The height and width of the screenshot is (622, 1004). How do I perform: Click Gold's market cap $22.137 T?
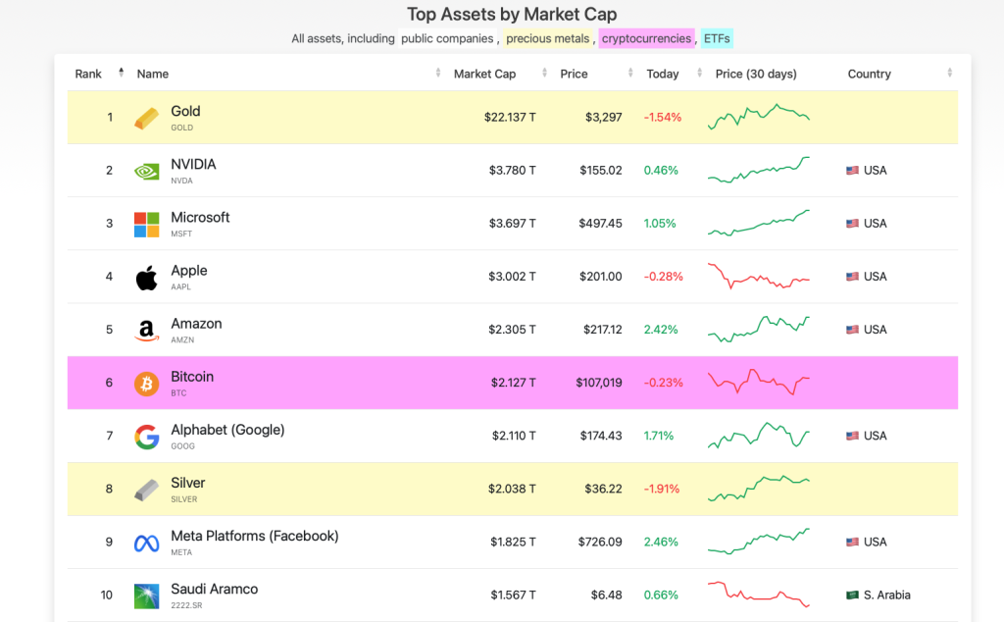click(510, 117)
